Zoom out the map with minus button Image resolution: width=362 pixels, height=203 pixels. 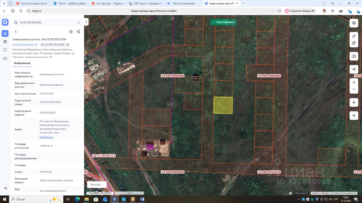(x=354, y=89)
